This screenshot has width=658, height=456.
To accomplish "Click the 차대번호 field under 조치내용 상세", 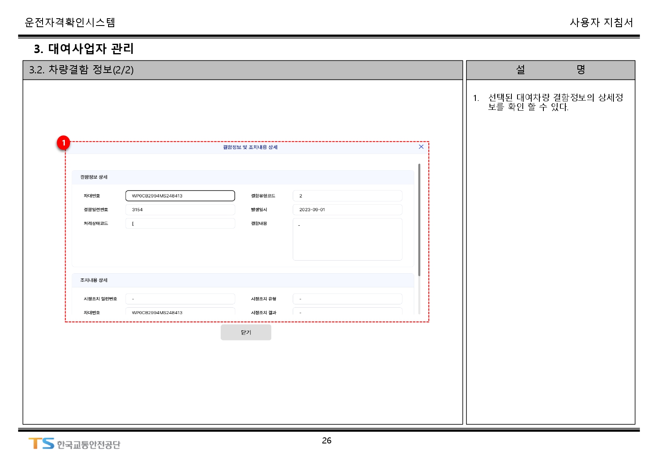I will (180, 312).
